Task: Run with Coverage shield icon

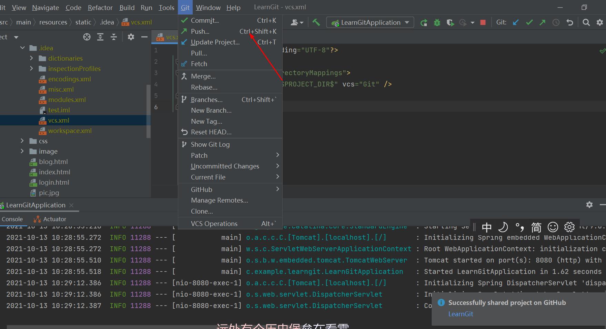Action: pyautogui.click(x=450, y=23)
